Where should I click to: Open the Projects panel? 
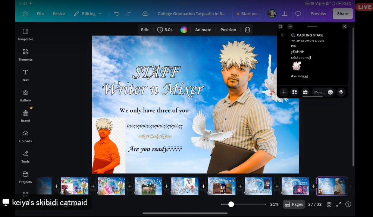(25, 177)
